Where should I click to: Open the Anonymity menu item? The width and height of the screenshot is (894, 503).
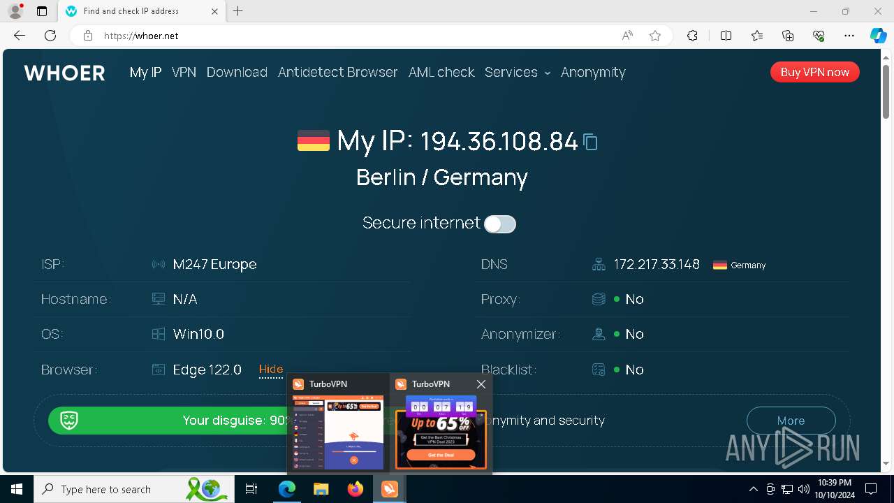click(x=593, y=72)
